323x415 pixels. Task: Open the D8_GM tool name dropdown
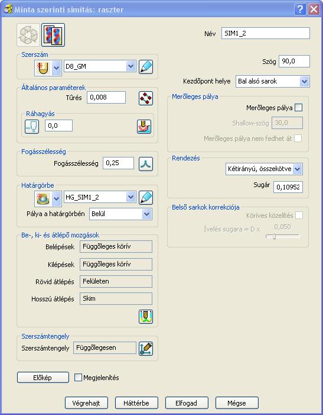[x=100, y=66]
